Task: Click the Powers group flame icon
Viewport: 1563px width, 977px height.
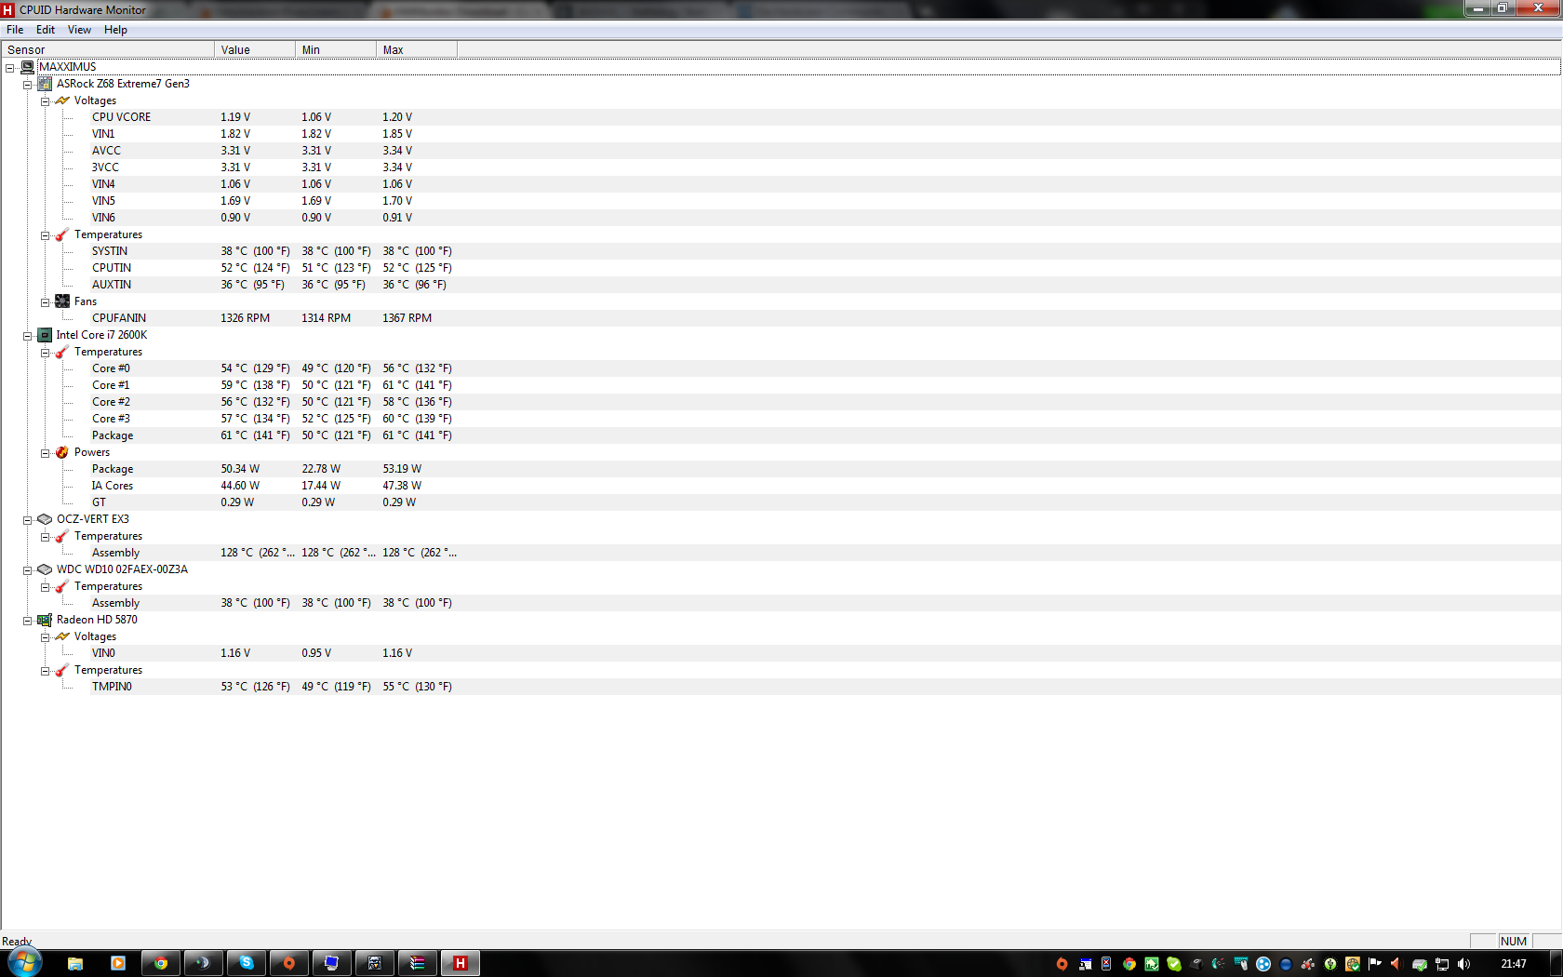Action: 62,452
